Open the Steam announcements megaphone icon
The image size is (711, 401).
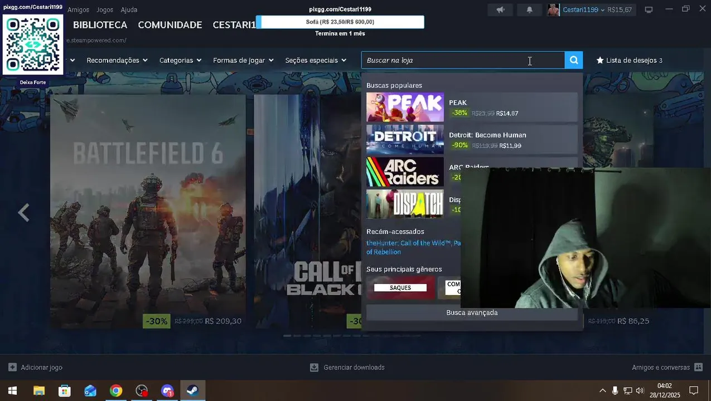click(501, 9)
